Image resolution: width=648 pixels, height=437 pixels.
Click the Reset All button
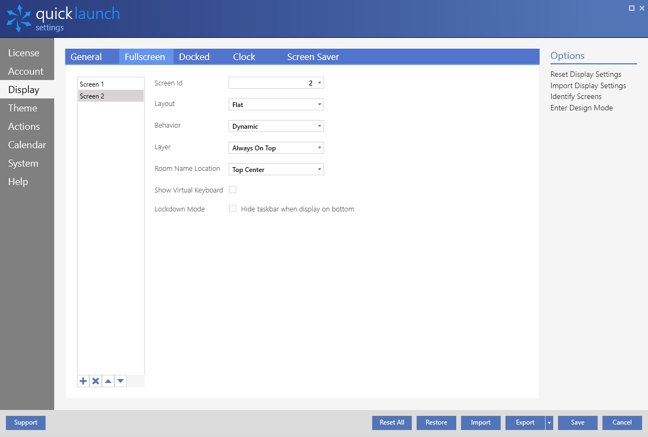coord(392,422)
